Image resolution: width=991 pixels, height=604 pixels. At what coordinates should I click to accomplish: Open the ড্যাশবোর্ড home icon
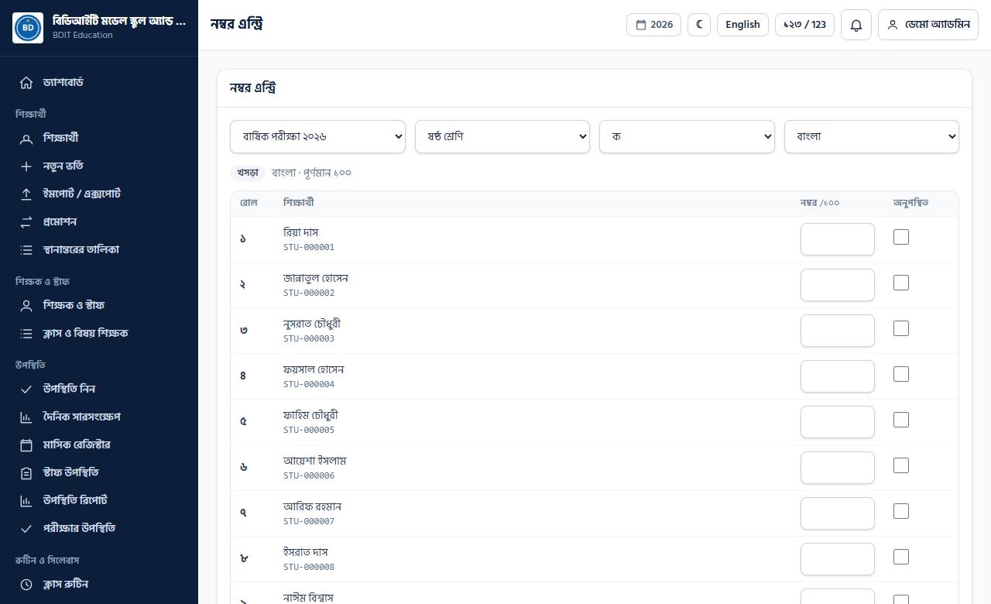(26, 82)
